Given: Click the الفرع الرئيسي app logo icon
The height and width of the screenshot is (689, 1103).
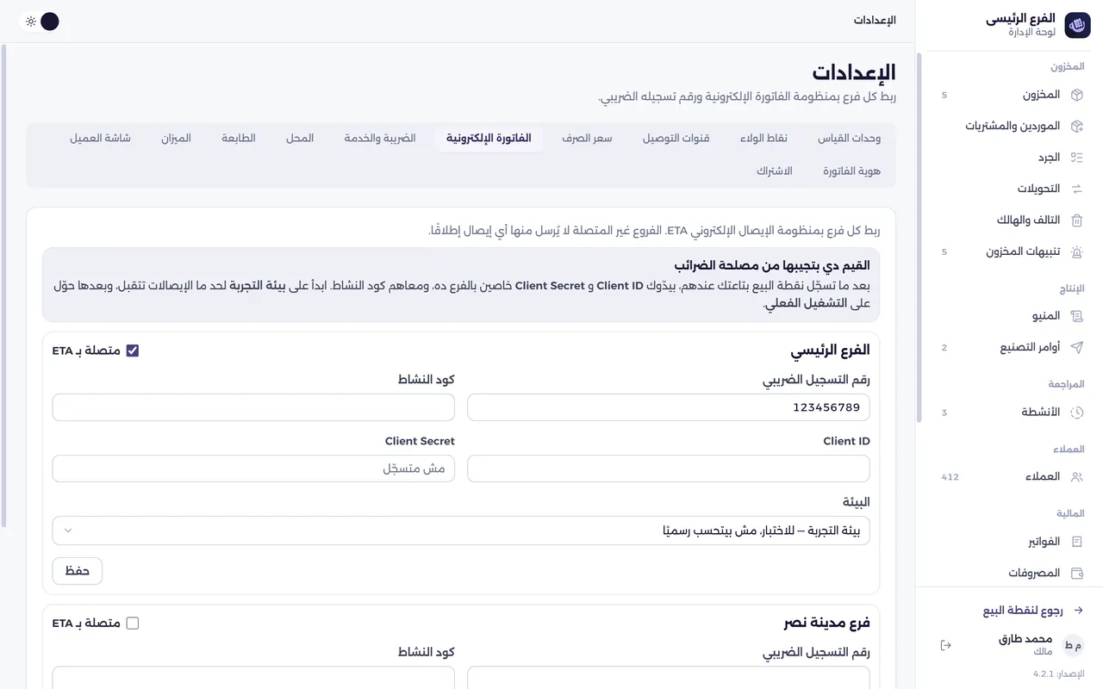Looking at the screenshot, I should tap(1077, 26).
